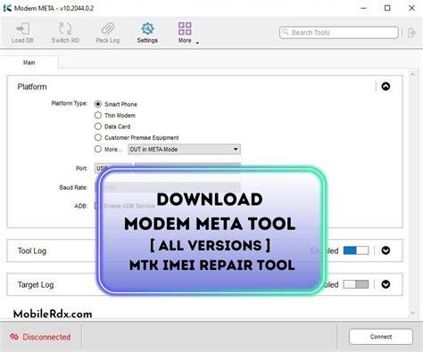Open Settings via the gear icon

coord(147,29)
